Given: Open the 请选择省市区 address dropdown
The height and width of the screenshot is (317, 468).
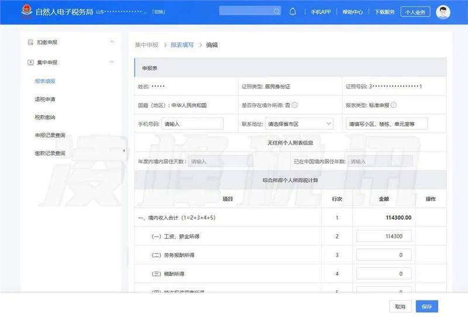Looking at the screenshot, I should pos(299,123).
